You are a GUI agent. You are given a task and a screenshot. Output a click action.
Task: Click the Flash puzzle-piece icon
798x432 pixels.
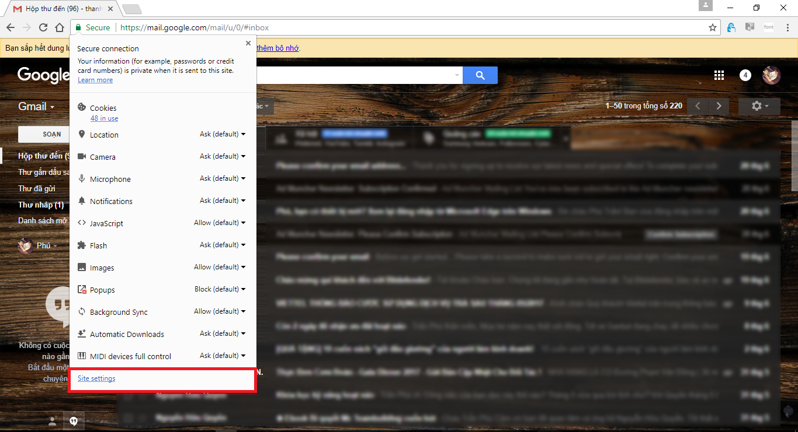[82, 245]
